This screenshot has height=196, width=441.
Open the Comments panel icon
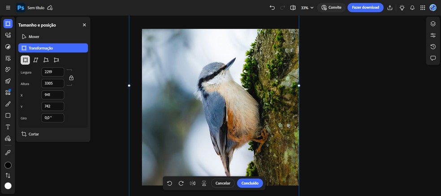(433, 58)
